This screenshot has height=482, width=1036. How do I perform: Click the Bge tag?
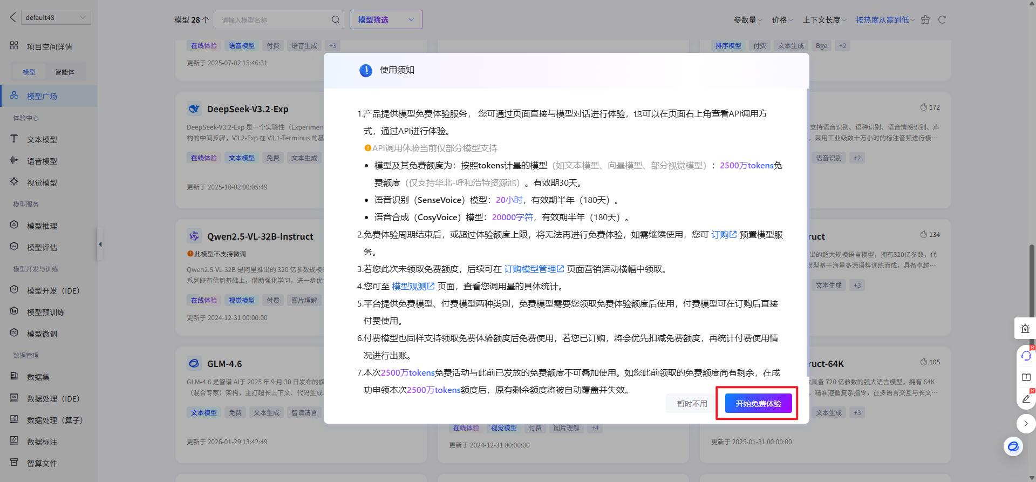[821, 46]
